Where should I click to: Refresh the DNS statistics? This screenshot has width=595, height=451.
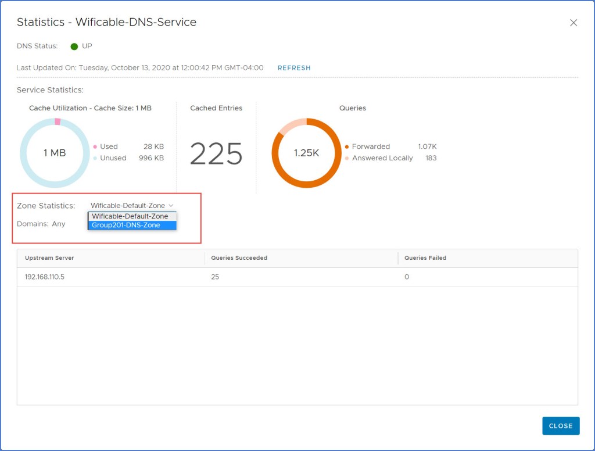coord(294,68)
